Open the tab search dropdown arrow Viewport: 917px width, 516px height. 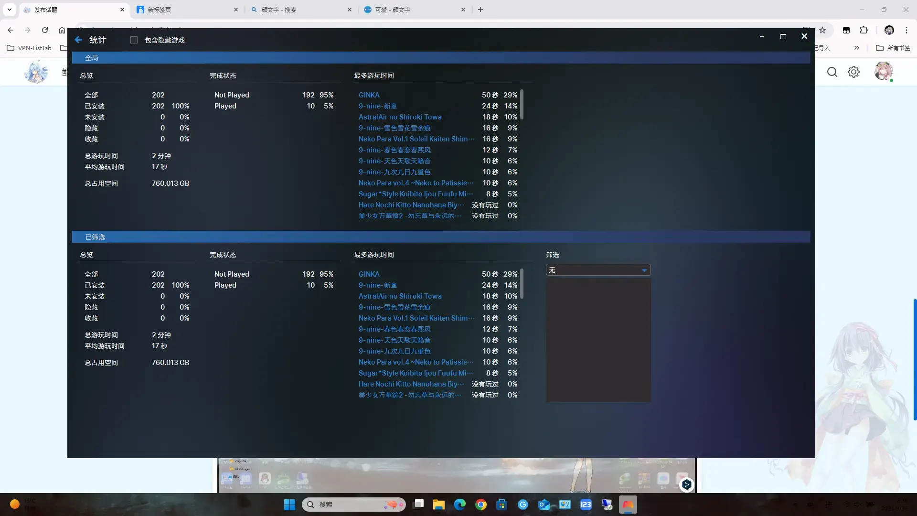pos(10,10)
